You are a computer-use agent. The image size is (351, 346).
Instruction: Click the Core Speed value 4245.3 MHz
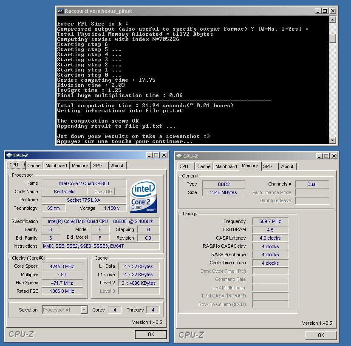point(62,266)
